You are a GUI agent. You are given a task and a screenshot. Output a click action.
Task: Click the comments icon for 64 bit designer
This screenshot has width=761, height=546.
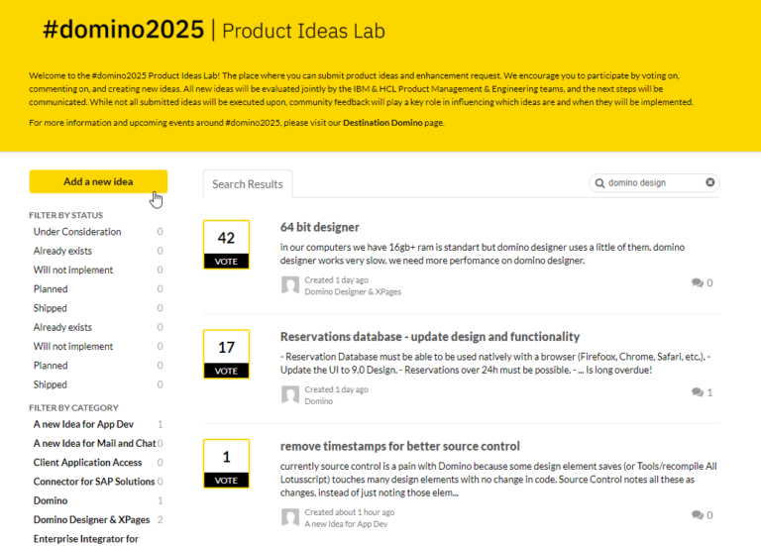point(698,282)
